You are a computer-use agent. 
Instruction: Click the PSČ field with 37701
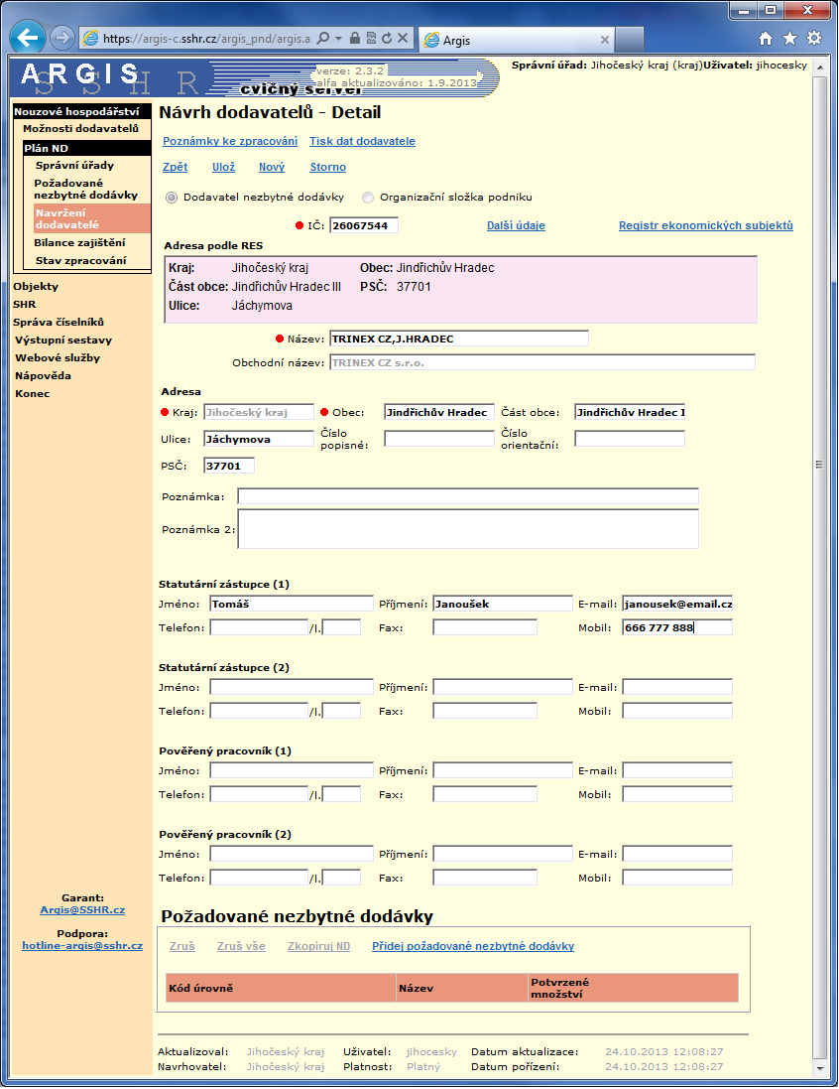229,466
